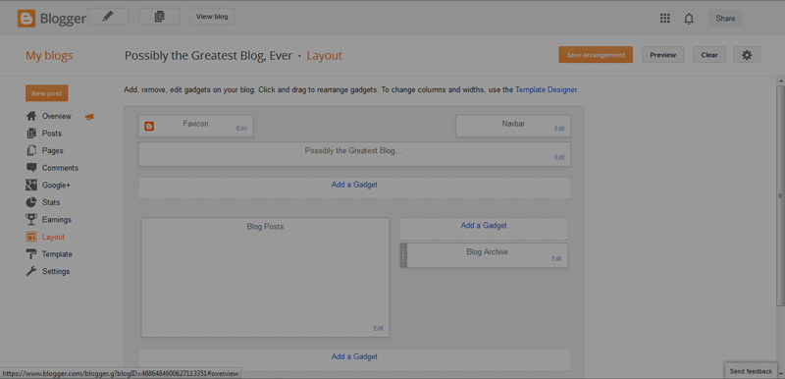Open the settings gear dropdown
This screenshot has height=379, width=785.
click(x=747, y=55)
